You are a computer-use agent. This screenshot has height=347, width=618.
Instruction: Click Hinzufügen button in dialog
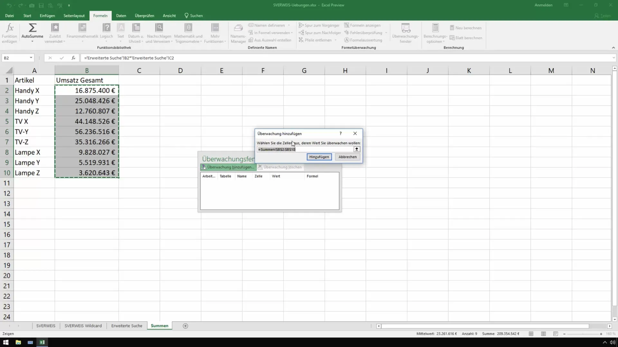click(319, 156)
